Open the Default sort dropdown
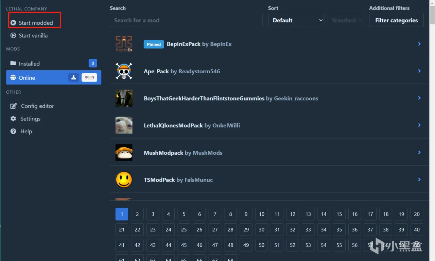 (296, 20)
